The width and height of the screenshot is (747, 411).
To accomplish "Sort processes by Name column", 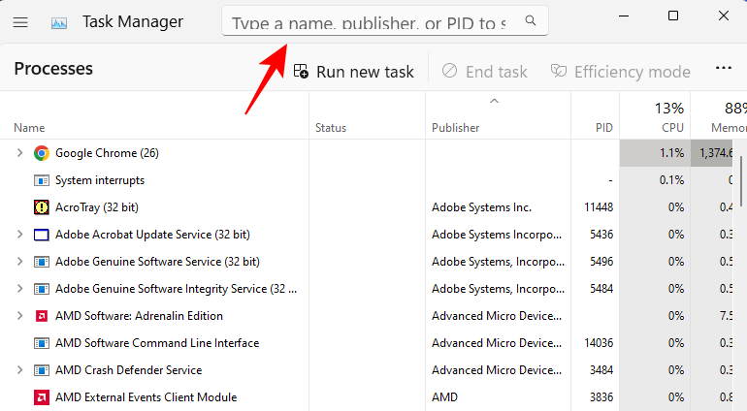I will click(x=30, y=128).
